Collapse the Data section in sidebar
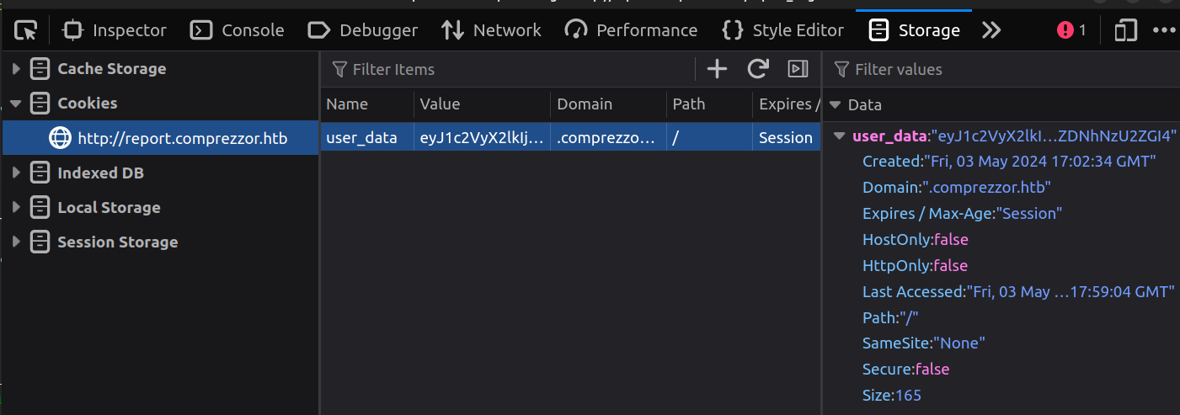 835,105
